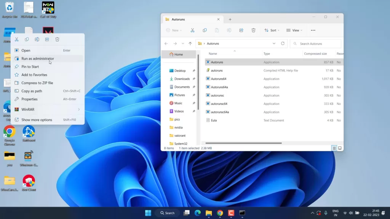Choose Run as administrator
This screenshot has width=390, height=219.
pos(38,59)
